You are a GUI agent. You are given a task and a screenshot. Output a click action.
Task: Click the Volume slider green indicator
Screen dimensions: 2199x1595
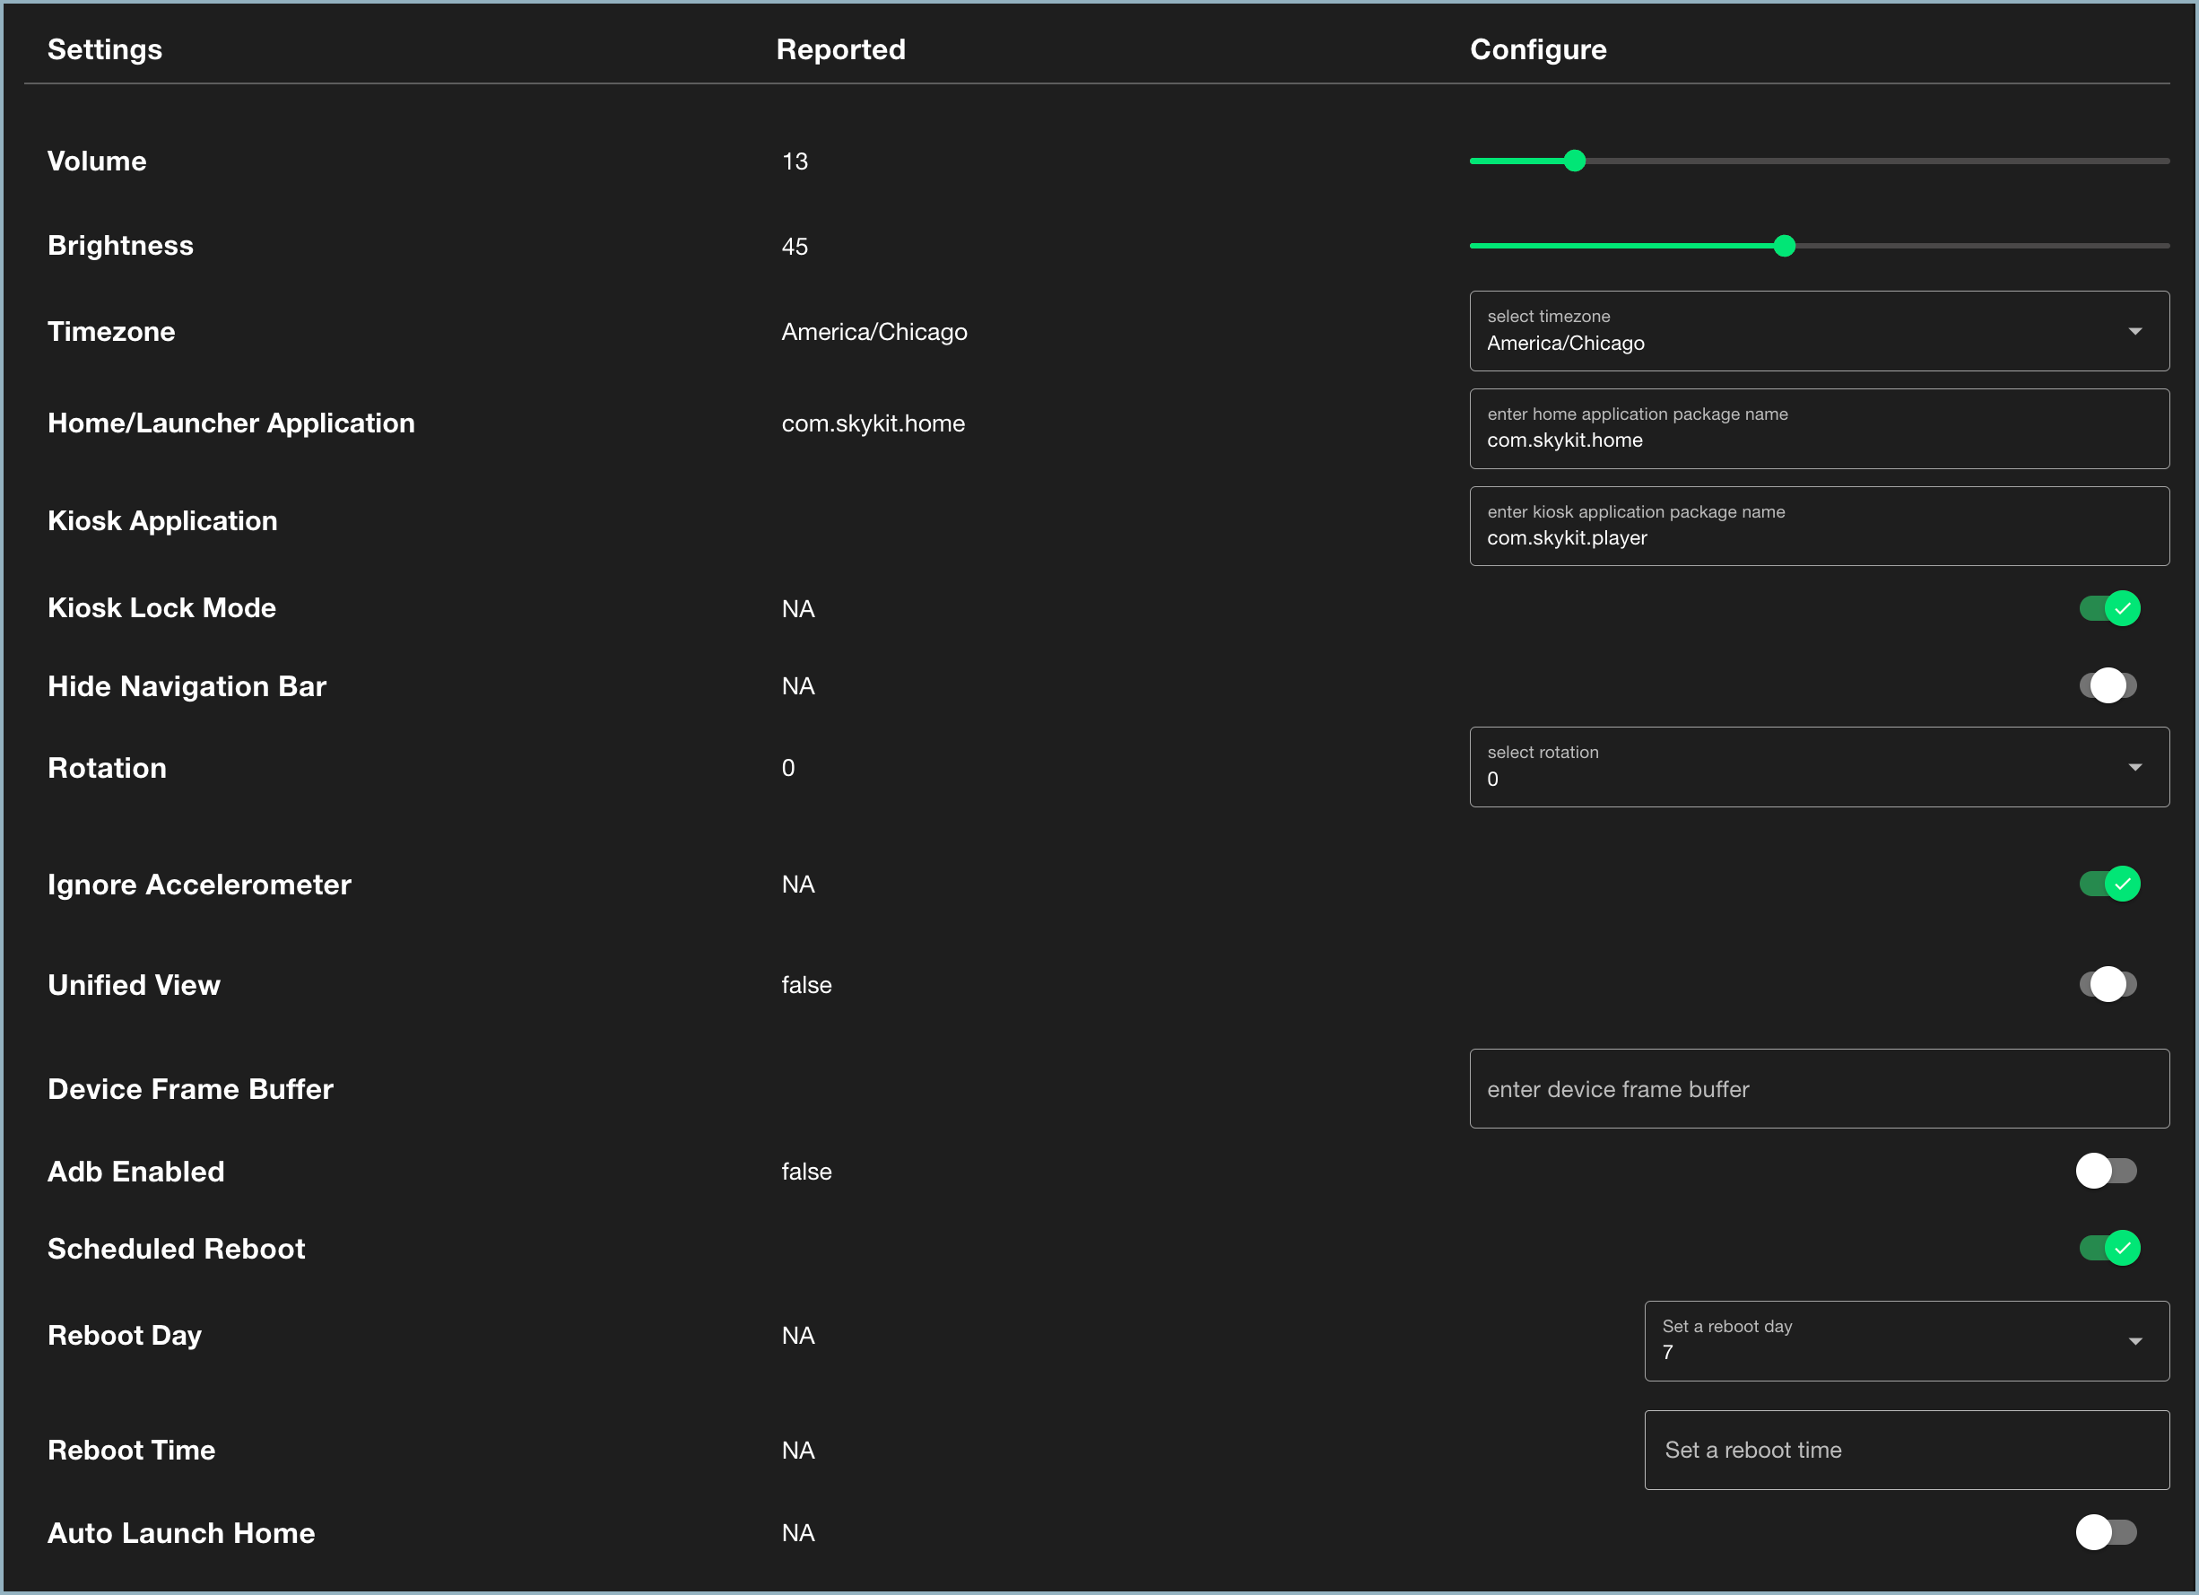(1574, 161)
